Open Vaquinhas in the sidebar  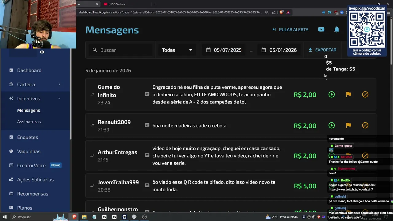coord(29,151)
